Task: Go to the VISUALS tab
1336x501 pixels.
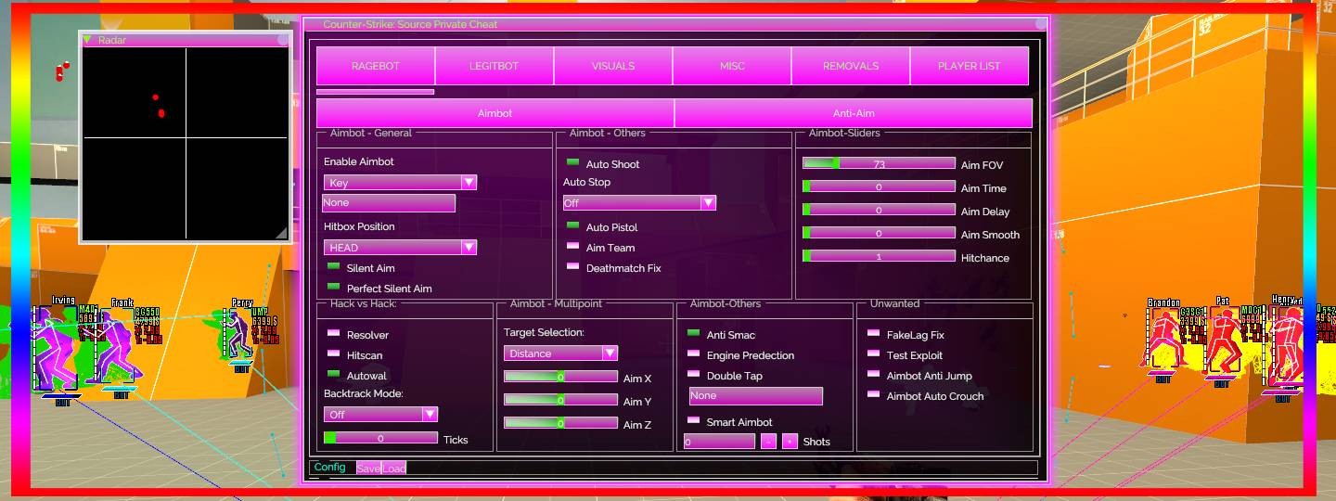Action: pos(613,66)
